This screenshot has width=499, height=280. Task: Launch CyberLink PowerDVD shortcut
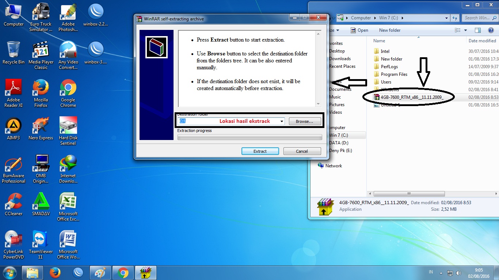click(14, 245)
